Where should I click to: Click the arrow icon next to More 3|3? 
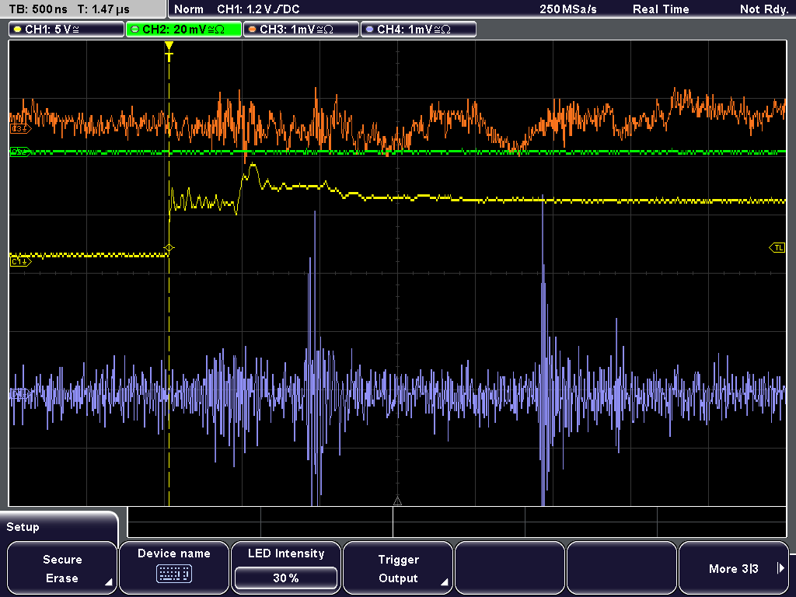(x=780, y=568)
